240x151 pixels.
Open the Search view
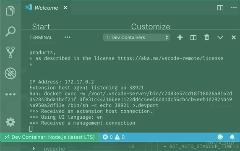point(10,31)
